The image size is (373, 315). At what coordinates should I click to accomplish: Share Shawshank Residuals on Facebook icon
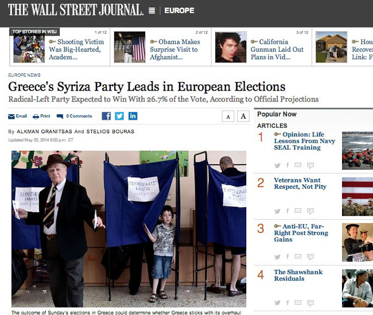(x=287, y=302)
